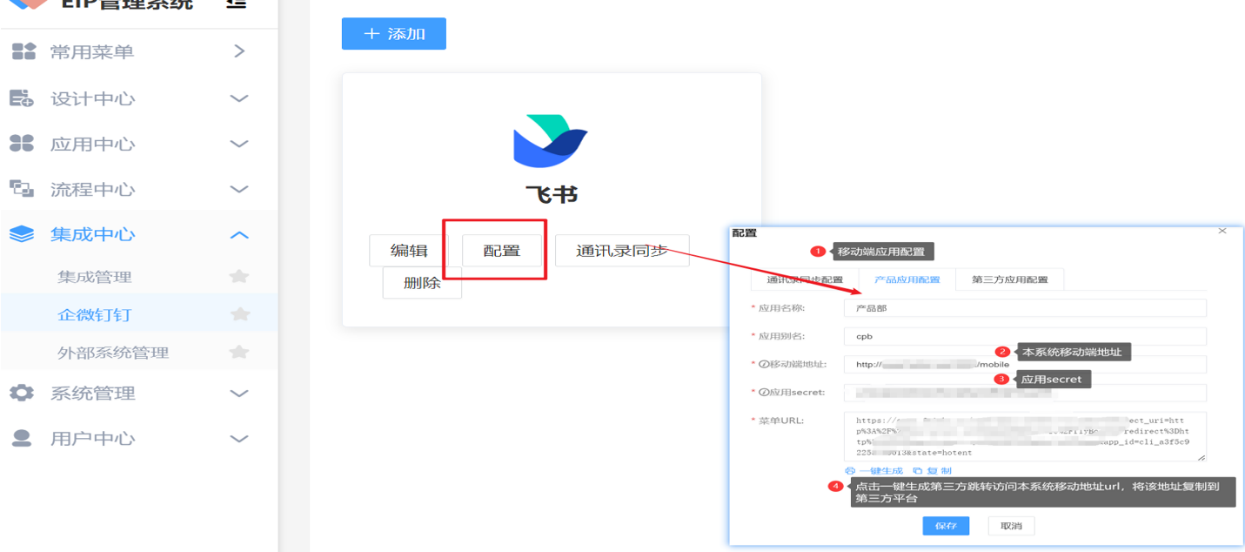Close the 配置 dialog with X

(1222, 231)
